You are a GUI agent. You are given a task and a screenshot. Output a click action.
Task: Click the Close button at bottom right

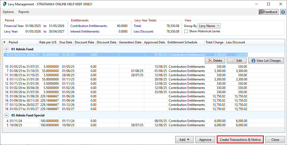click(x=275, y=140)
